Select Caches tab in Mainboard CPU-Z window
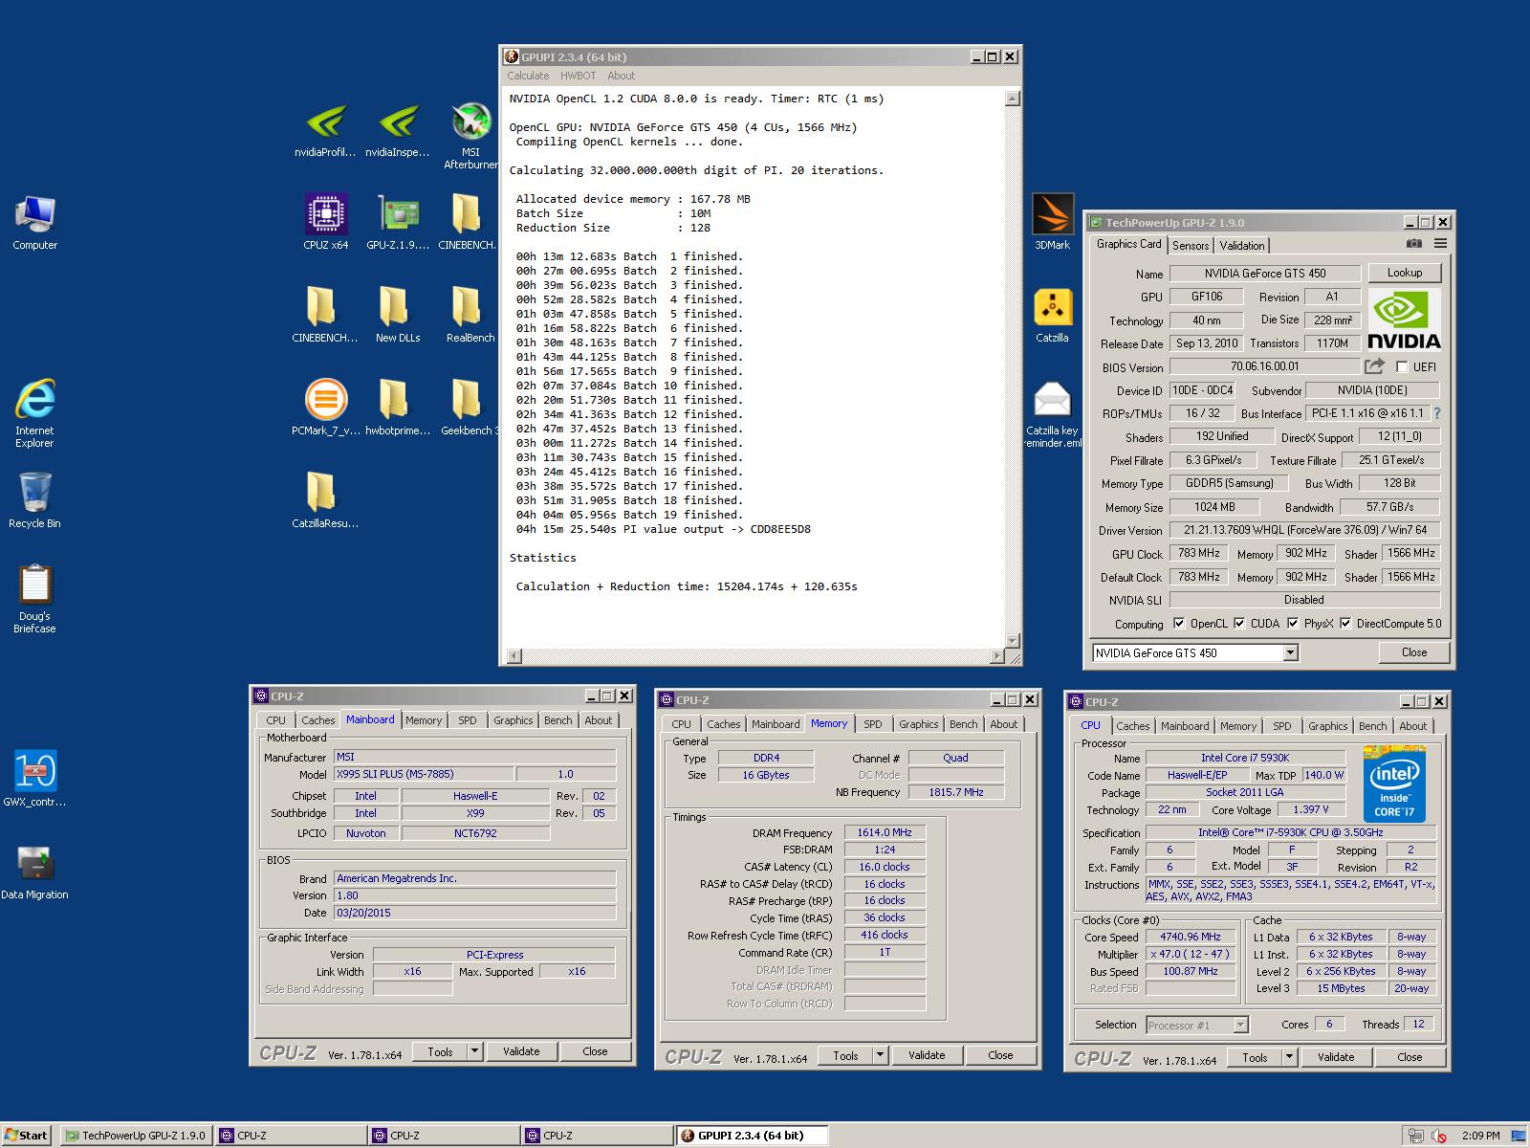 pos(318,720)
